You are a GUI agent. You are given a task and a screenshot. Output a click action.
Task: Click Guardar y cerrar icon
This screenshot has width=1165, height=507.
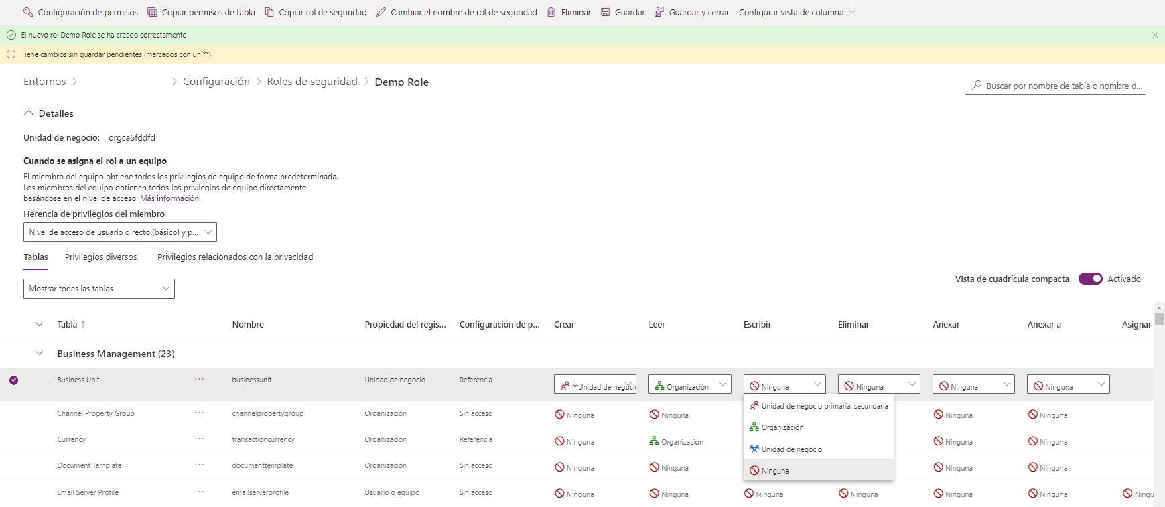tap(659, 12)
